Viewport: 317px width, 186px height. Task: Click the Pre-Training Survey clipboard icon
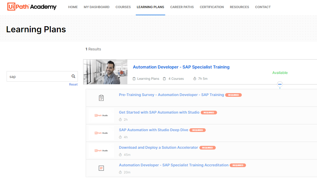(x=101, y=98)
